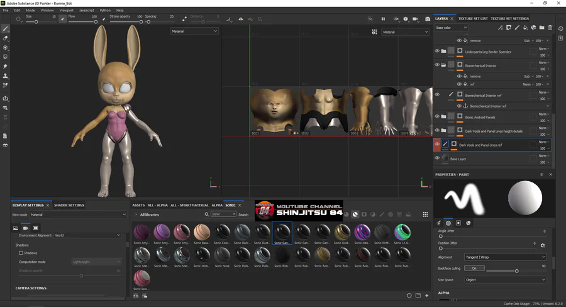Add a folder in Layers panel
566x307 pixels.
pyautogui.click(x=542, y=28)
